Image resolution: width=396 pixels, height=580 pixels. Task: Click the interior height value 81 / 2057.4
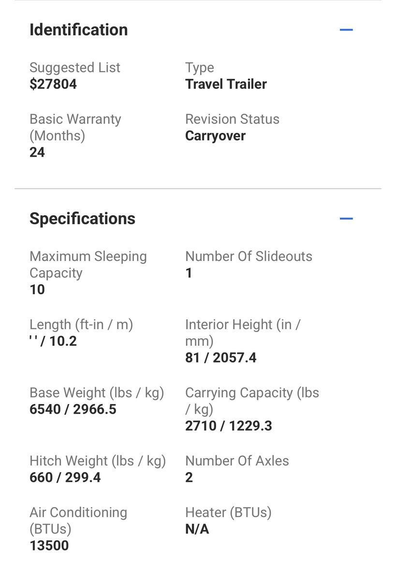point(220,358)
